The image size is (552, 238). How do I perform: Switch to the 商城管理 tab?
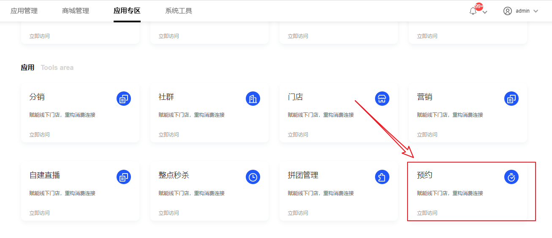pyautogui.click(x=76, y=11)
